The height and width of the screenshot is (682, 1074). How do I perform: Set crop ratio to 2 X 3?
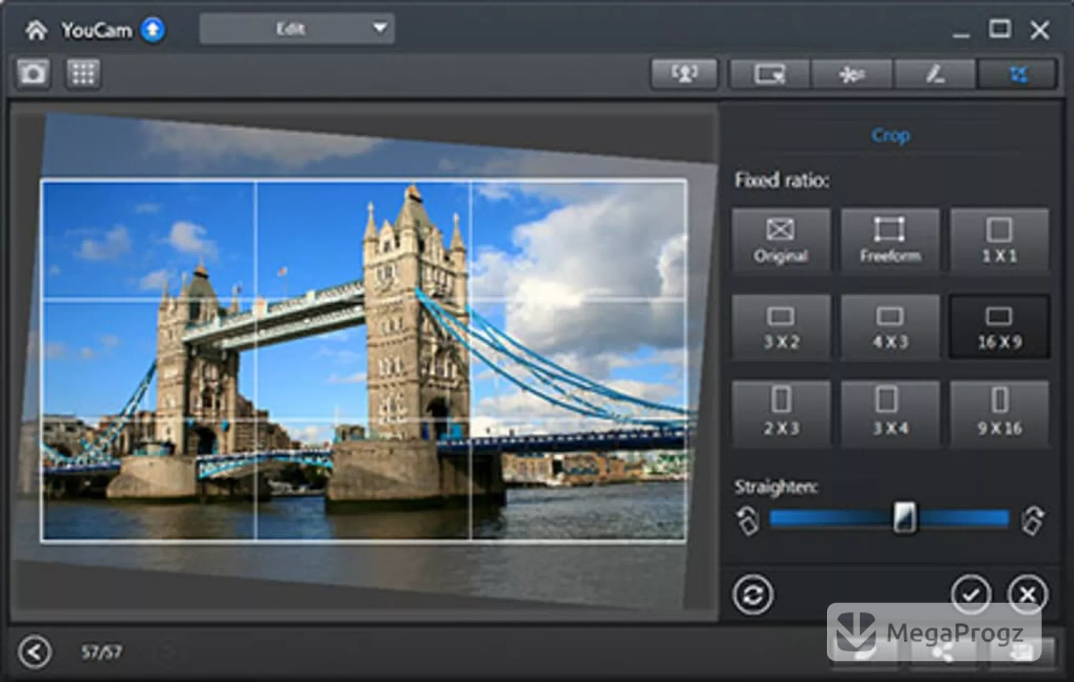781,414
